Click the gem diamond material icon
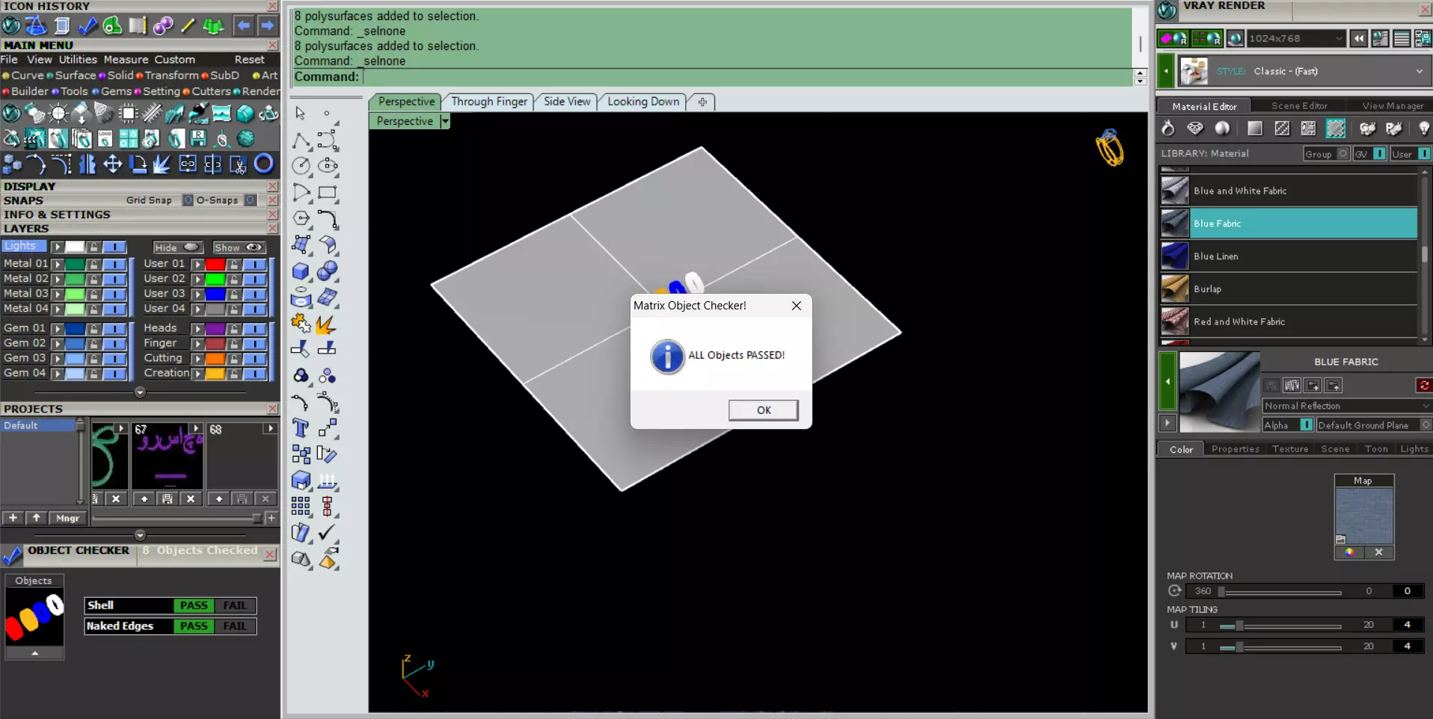The width and height of the screenshot is (1433, 719). click(x=1195, y=129)
